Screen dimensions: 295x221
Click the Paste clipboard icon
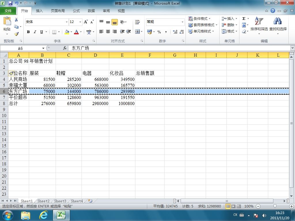[x=7, y=21]
